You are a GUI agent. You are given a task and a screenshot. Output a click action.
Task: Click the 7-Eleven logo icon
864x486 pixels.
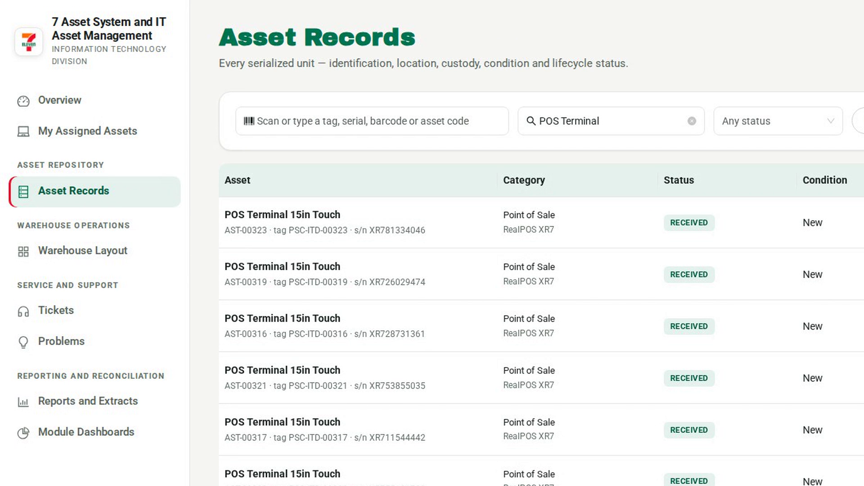coord(29,42)
